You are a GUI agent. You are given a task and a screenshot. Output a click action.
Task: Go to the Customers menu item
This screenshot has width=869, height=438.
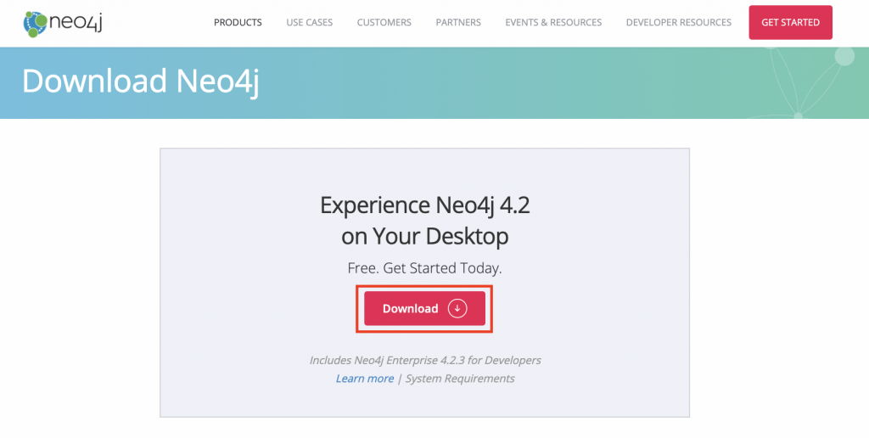[x=384, y=22]
